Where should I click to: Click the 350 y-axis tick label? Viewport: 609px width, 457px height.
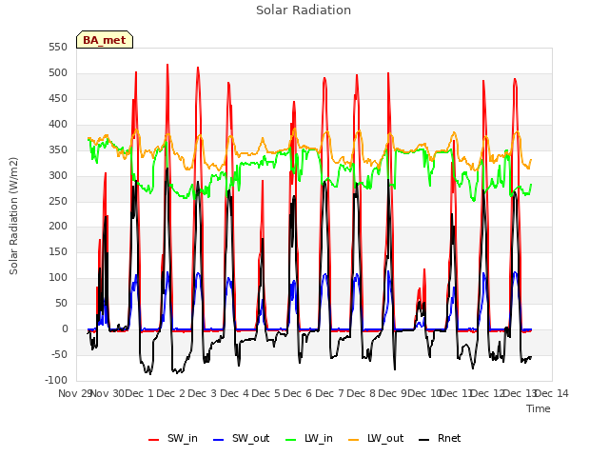(x=58, y=149)
